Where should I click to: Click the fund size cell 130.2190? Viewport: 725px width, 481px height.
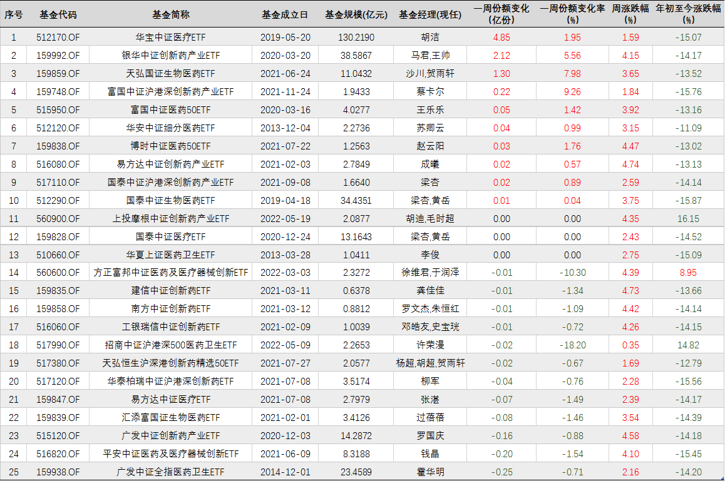pos(356,38)
